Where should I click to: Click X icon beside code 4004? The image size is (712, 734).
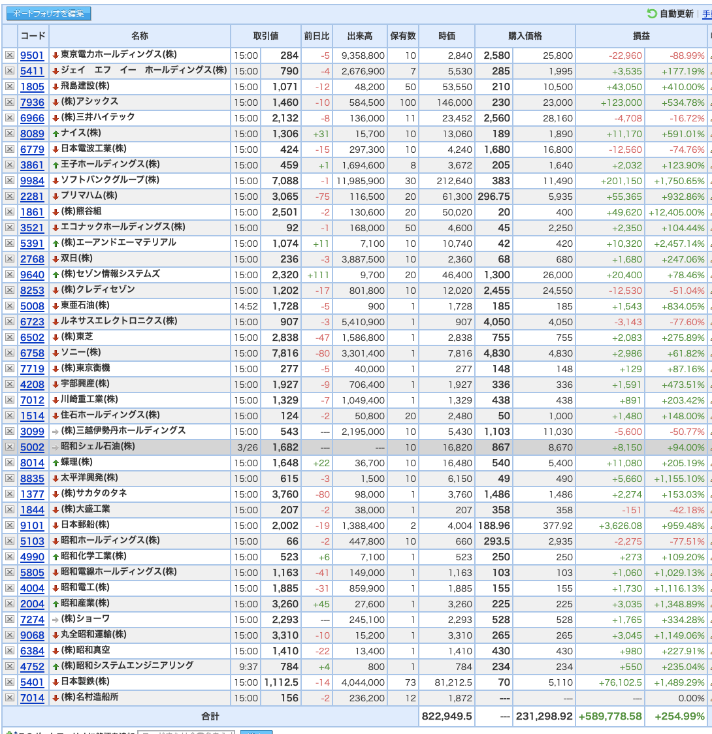click(9, 588)
